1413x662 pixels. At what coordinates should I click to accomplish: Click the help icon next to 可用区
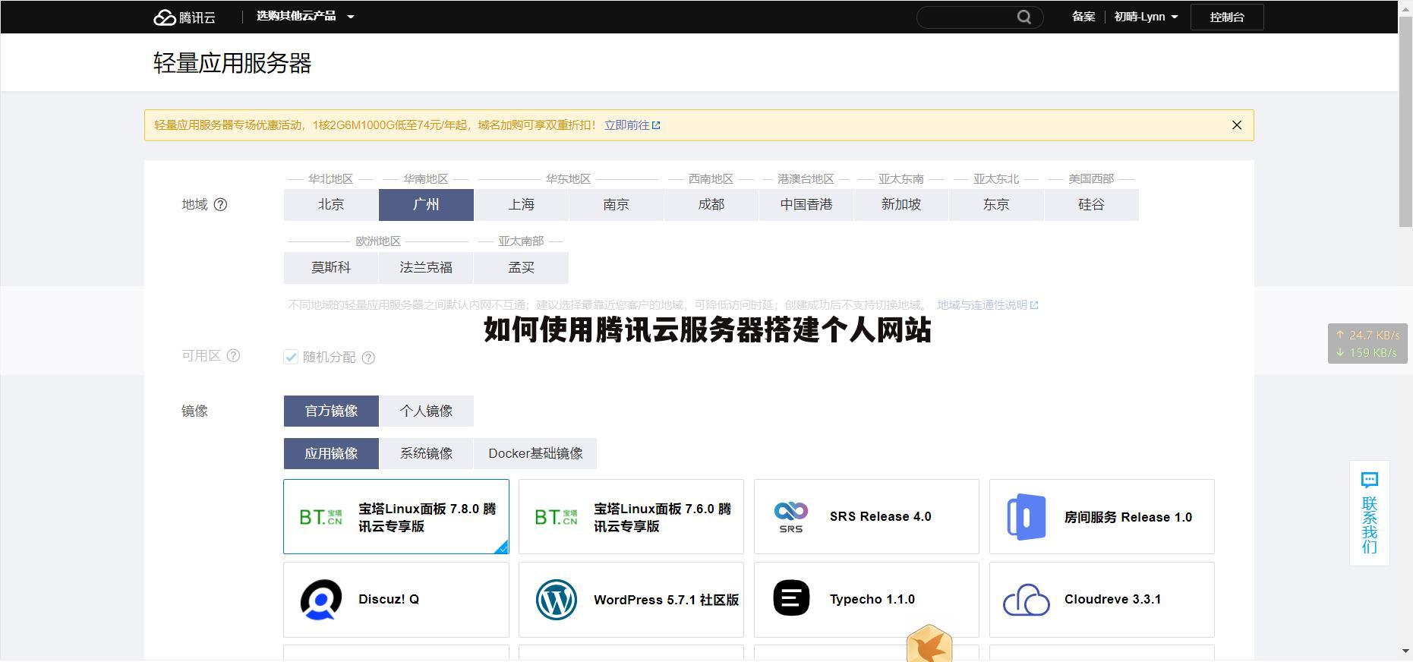[233, 355]
